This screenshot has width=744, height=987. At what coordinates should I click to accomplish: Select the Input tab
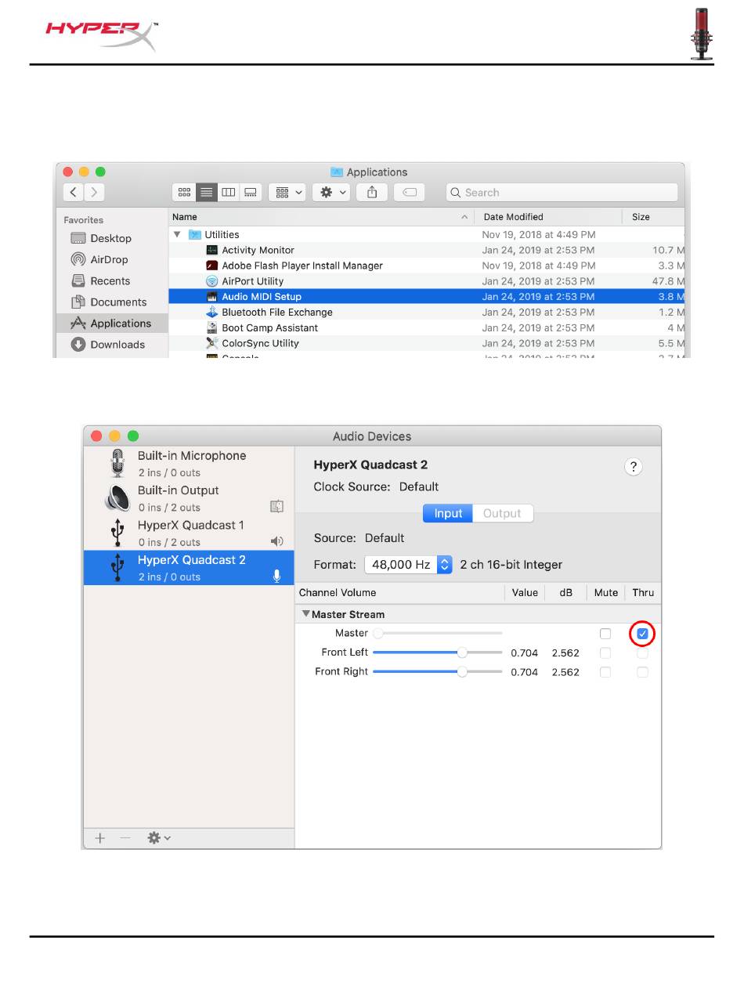click(x=448, y=514)
